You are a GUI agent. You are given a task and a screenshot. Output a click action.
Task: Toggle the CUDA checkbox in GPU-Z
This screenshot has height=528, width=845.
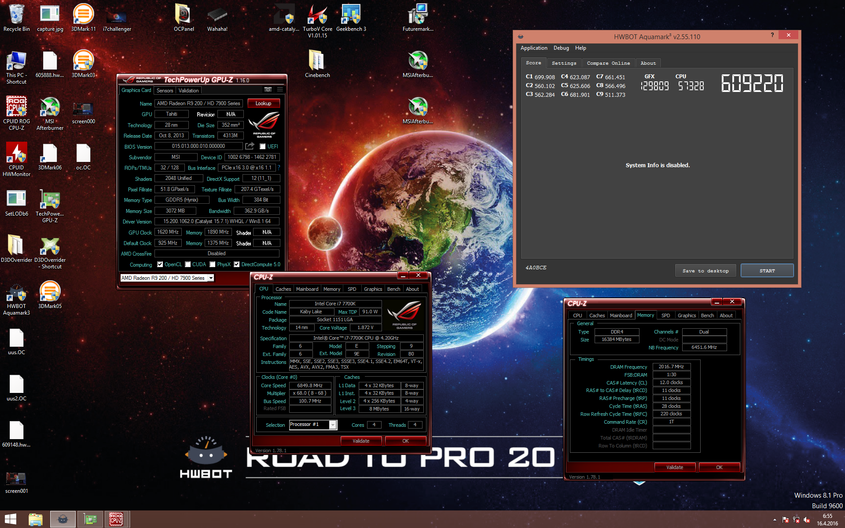pos(188,264)
